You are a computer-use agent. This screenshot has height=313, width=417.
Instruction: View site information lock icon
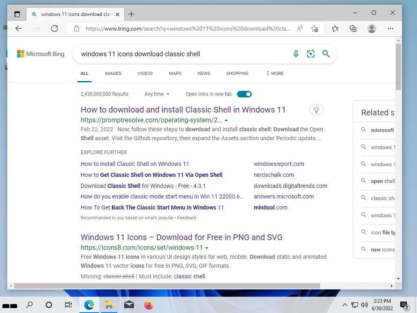(77, 29)
